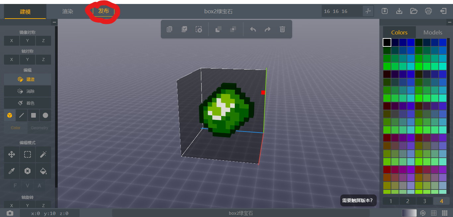Click the trash can delete icon

click(x=282, y=29)
